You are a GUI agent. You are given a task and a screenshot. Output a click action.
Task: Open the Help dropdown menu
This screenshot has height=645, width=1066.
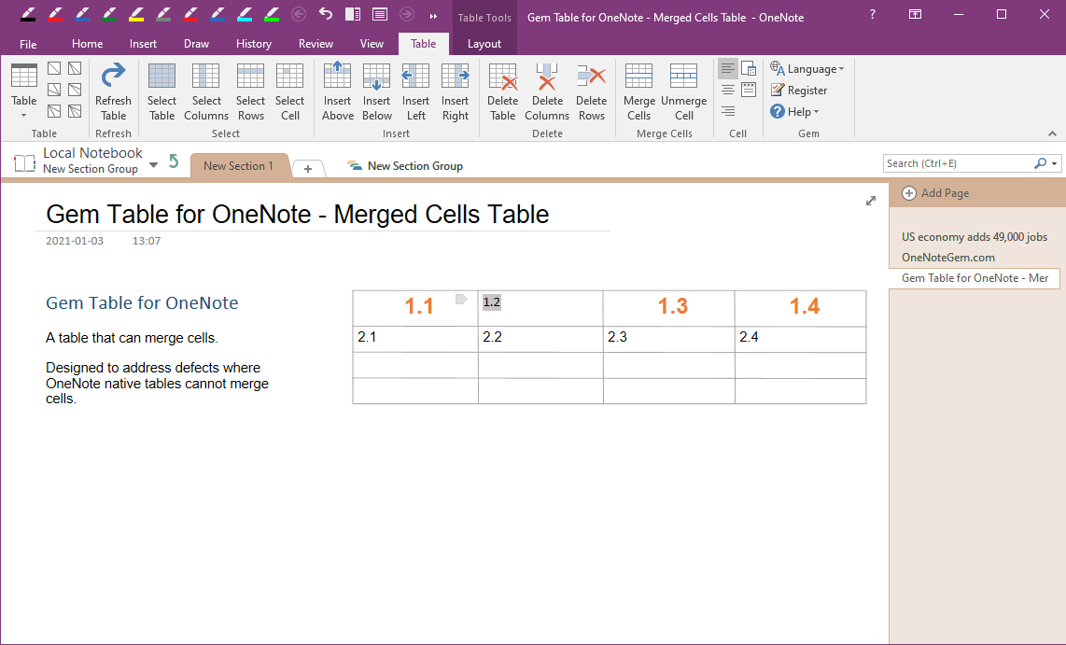pyautogui.click(x=794, y=111)
